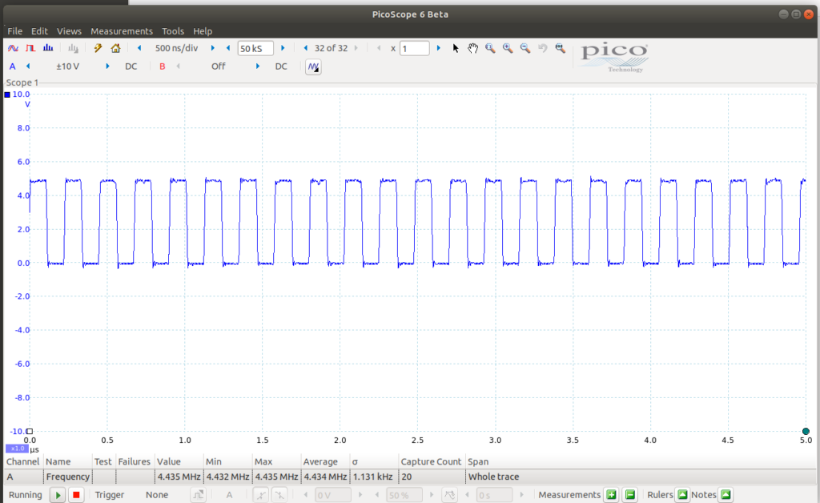Increase the horizontal zoom factor

point(438,48)
